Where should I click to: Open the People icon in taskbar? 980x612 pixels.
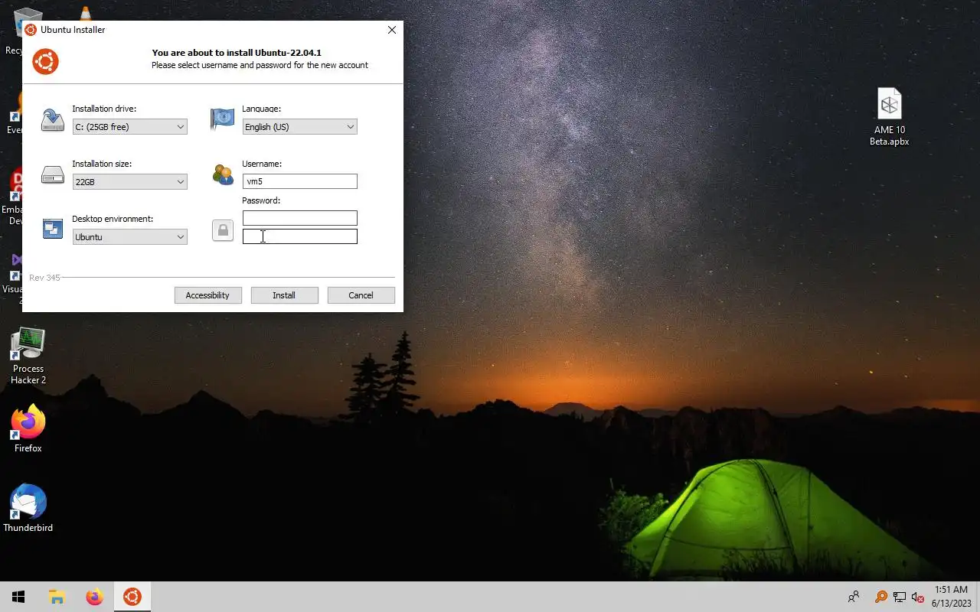pyautogui.click(x=854, y=597)
